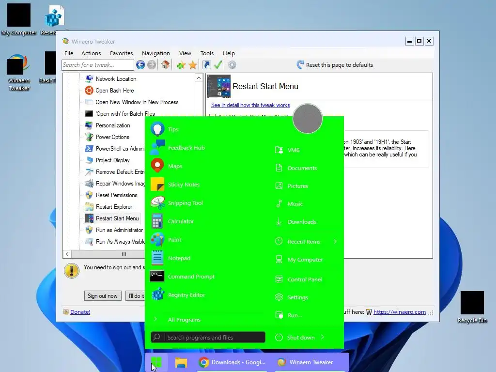The height and width of the screenshot is (372, 496).
Task: Click the forward arrow in Winaero toolbar
Action: tap(152, 65)
